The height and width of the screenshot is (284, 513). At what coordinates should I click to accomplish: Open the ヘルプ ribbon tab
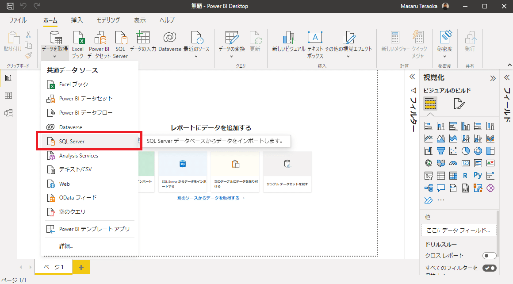(x=167, y=20)
